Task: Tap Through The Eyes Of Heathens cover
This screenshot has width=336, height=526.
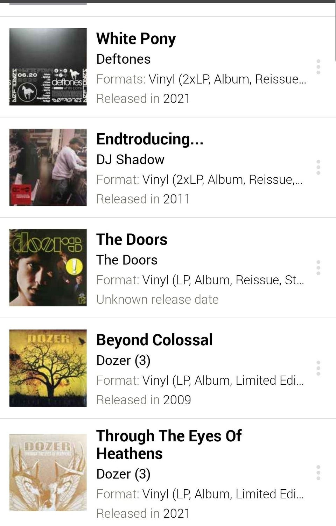Action: coord(48,472)
